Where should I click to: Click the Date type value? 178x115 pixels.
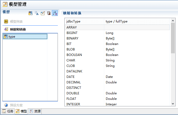[x=109, y=77]
